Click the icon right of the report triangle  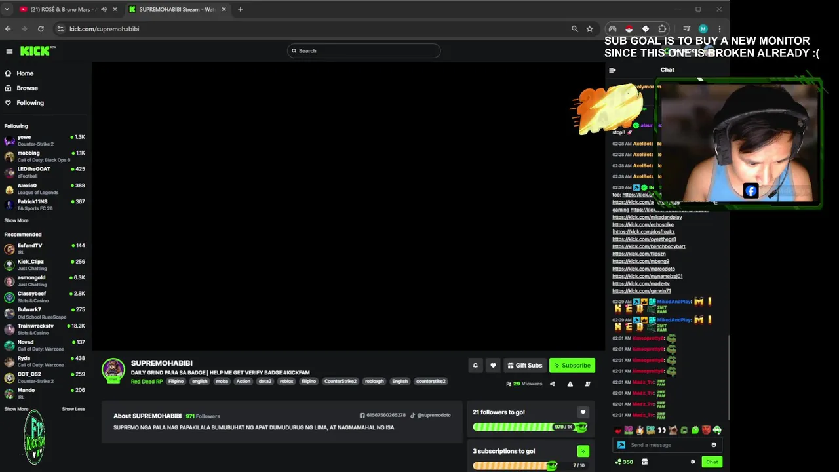click(x=587, y=384)
